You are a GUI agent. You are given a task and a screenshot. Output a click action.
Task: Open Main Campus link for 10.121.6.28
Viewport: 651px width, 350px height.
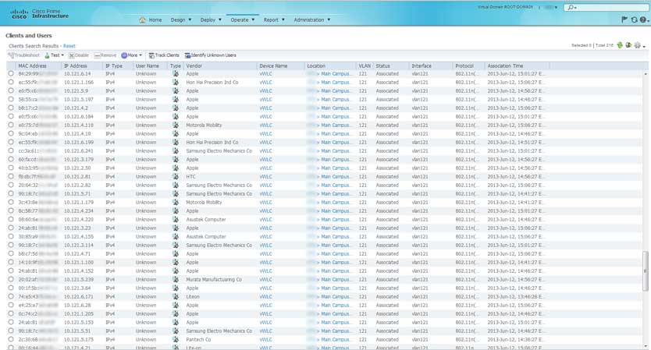point(336,306)
